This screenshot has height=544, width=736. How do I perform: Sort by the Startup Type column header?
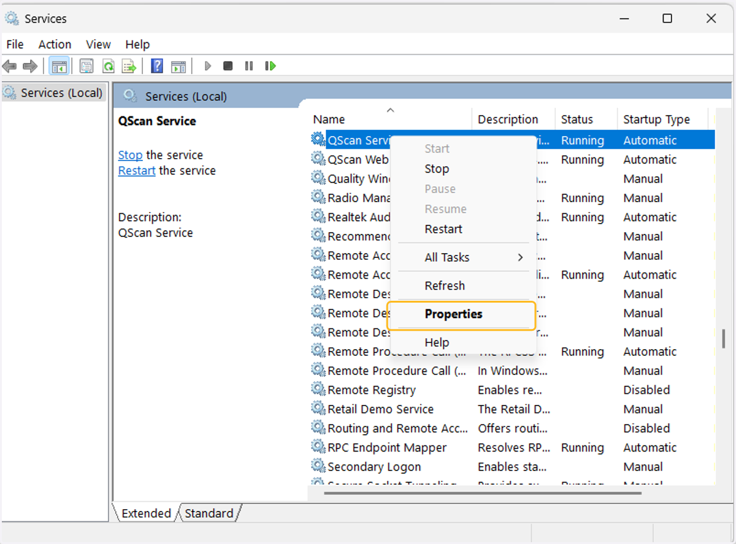point(662,119)
